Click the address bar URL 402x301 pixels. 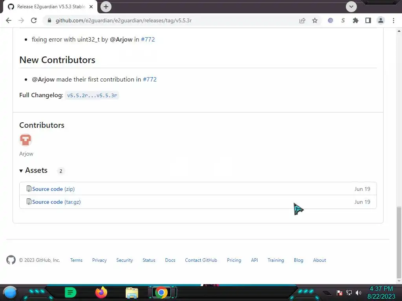click(x=124, y=20)
